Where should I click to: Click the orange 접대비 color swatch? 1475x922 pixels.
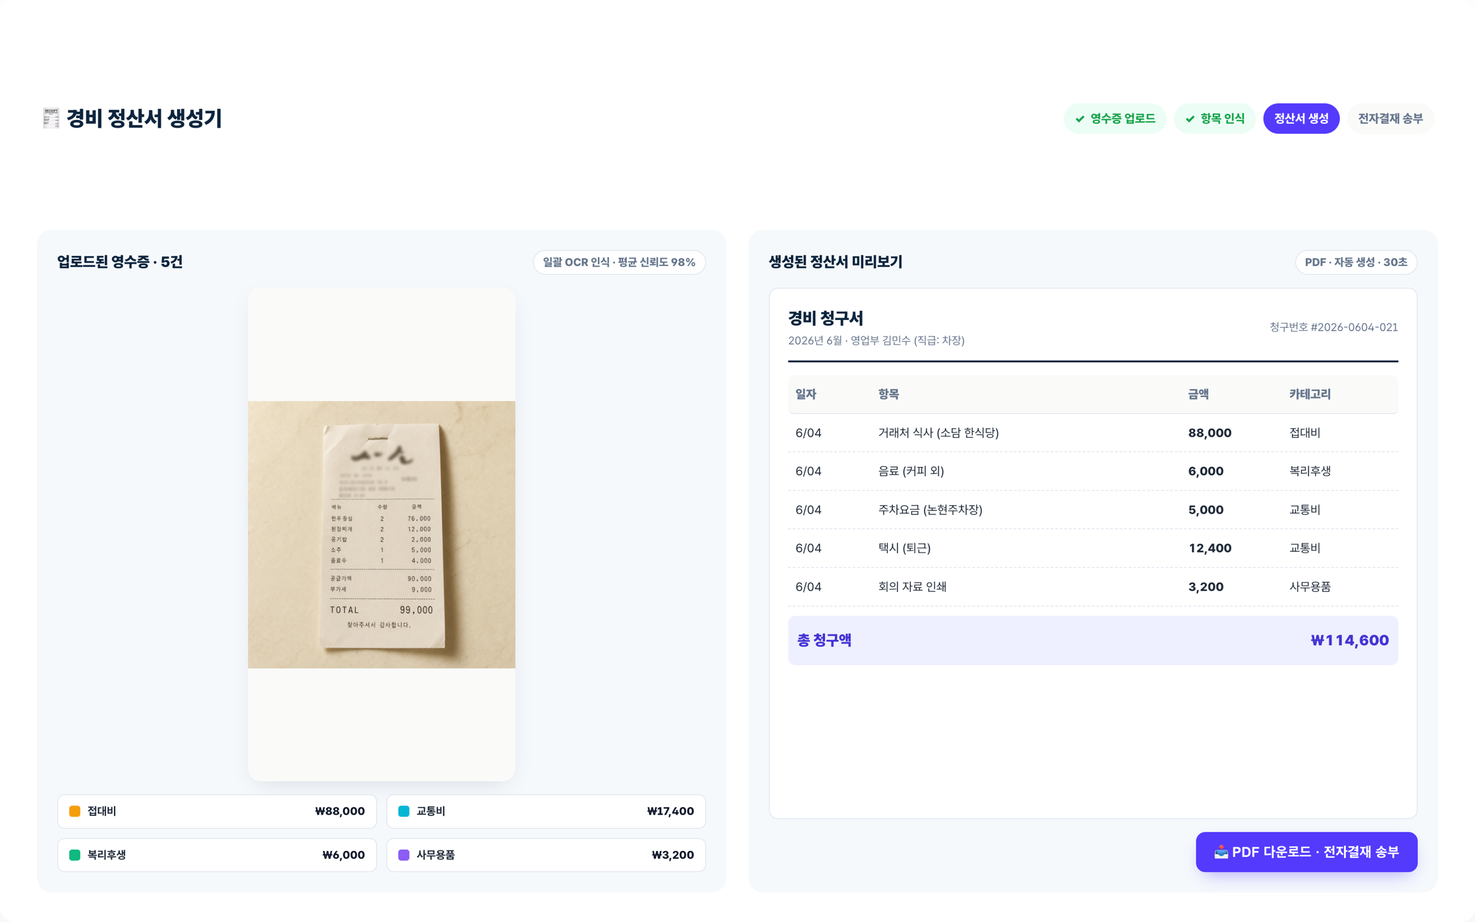pyautogui.click(x=75, y=811)
